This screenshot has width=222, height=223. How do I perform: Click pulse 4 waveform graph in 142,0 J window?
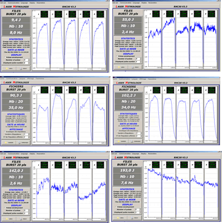85,194
